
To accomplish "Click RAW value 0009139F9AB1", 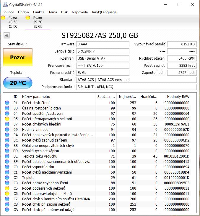I will pos(177,124).
